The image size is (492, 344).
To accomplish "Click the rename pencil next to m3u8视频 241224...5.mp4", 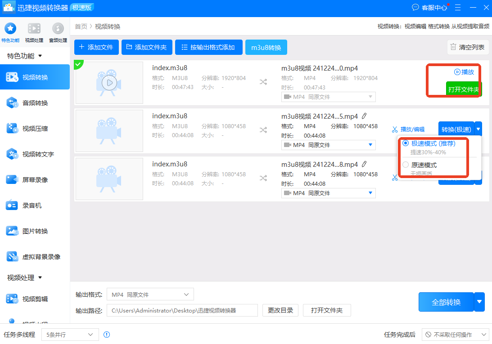I will [364, 116].
